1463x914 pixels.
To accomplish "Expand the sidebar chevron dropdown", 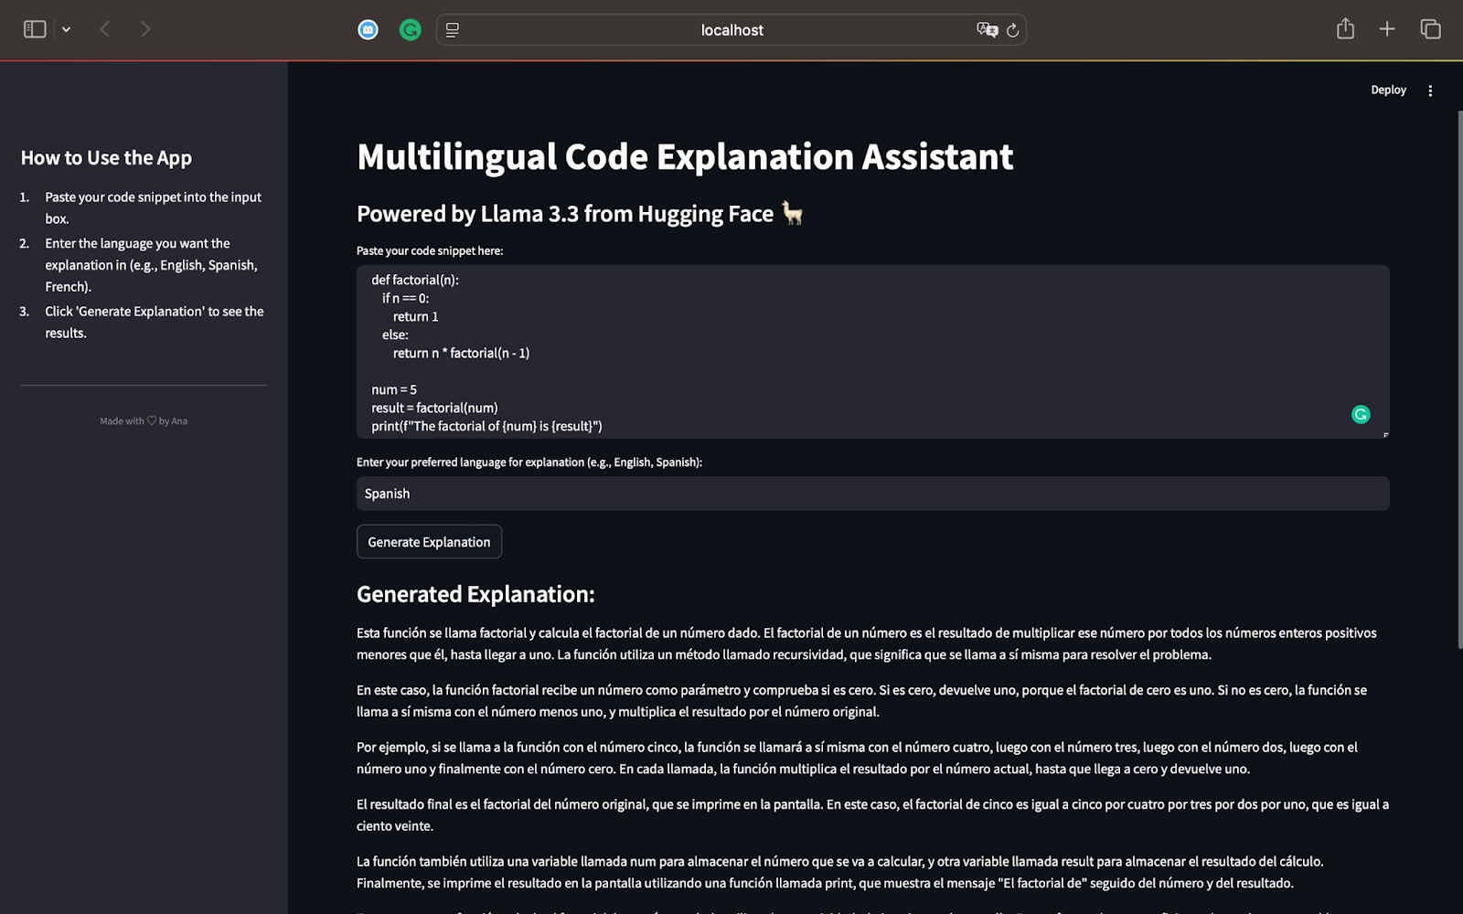I will 66,28.
